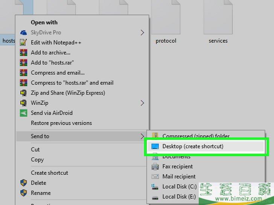Click the shield icon next to Delete

[23, 183]
